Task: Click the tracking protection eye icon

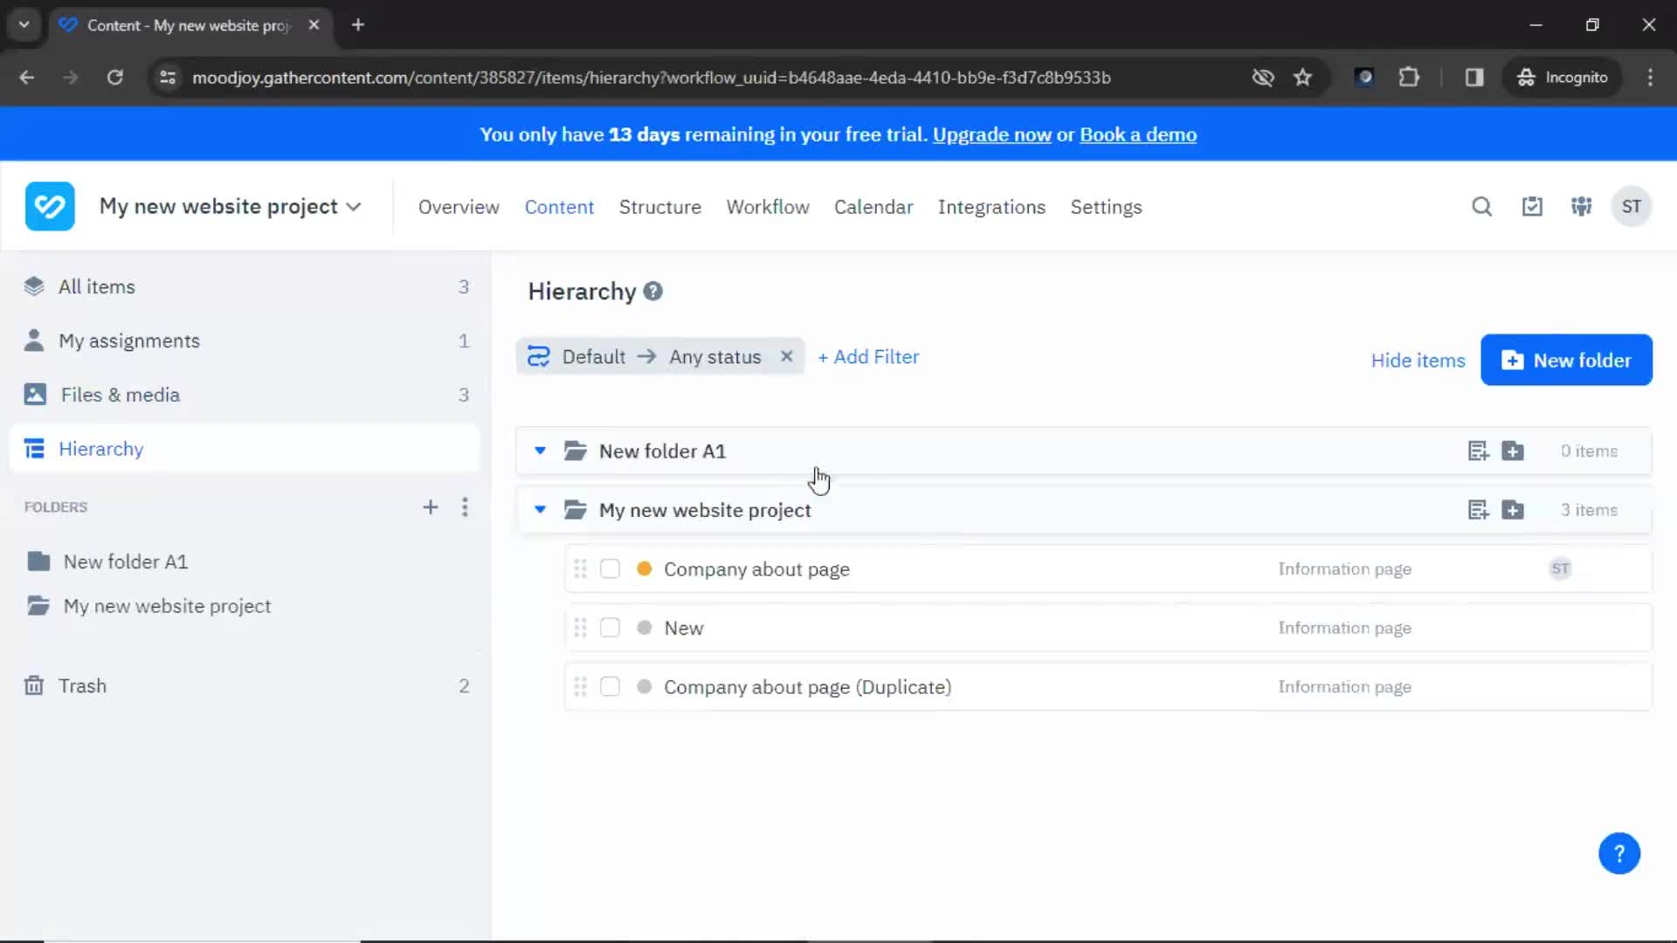Action: point(1263,78)
